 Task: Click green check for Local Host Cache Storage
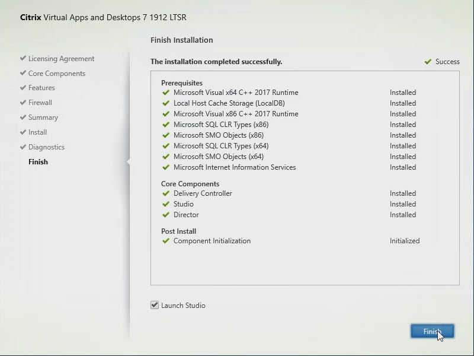pyautogui.click(x=166, y=103)
